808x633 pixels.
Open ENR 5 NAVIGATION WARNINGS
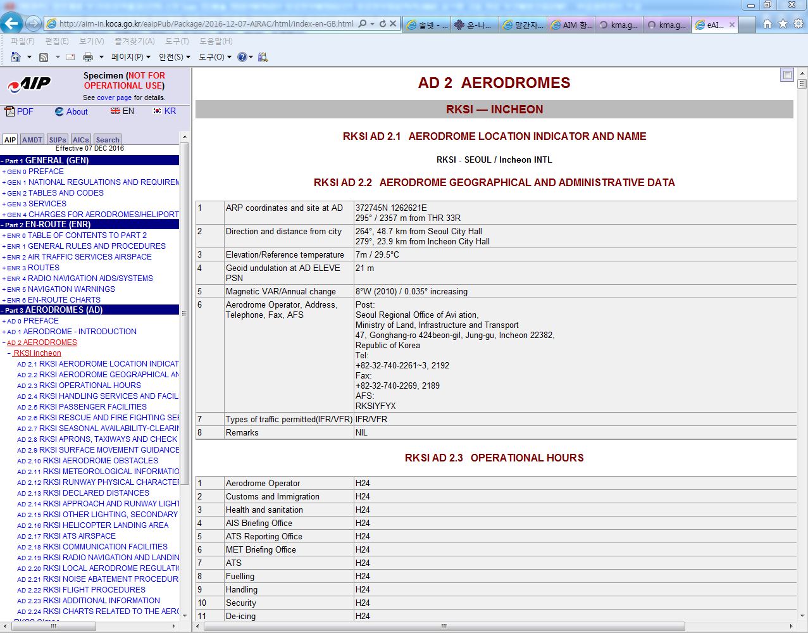[x=61, y=289]
